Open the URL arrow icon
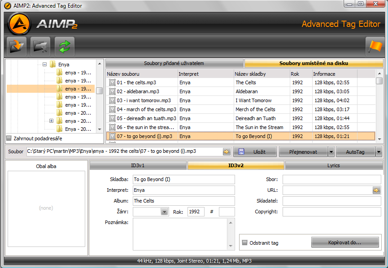The height and width of the screenshot is (268, 388). pos(376,190)
